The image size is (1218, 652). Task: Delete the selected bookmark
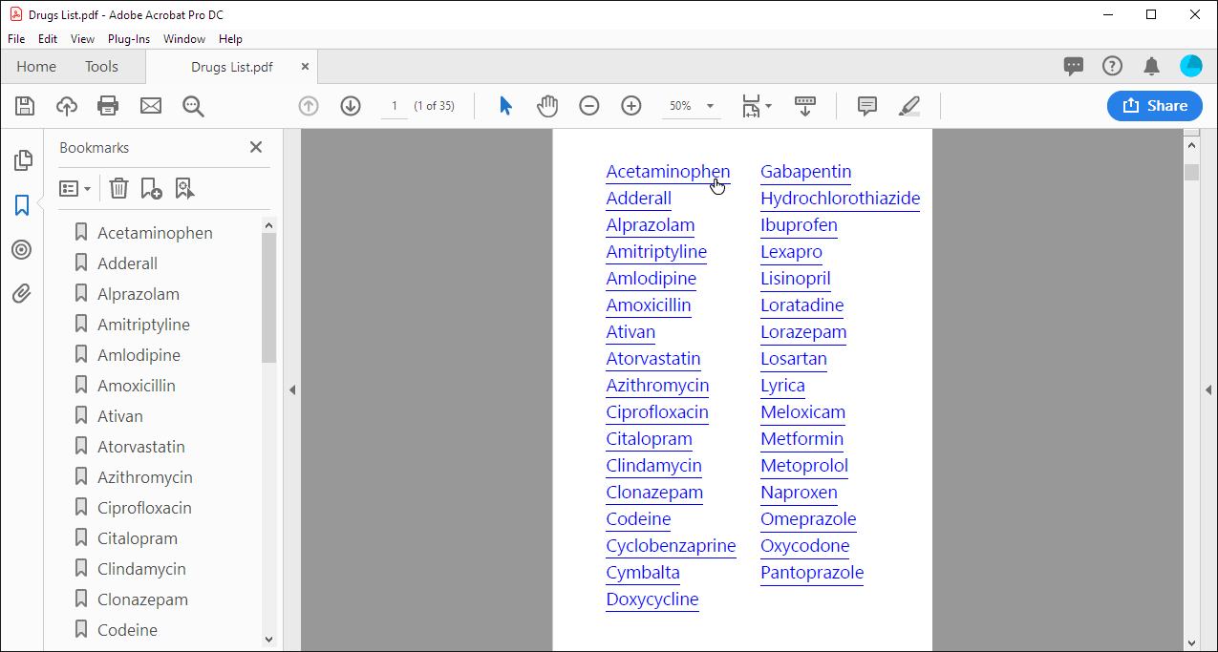point(118,188)
